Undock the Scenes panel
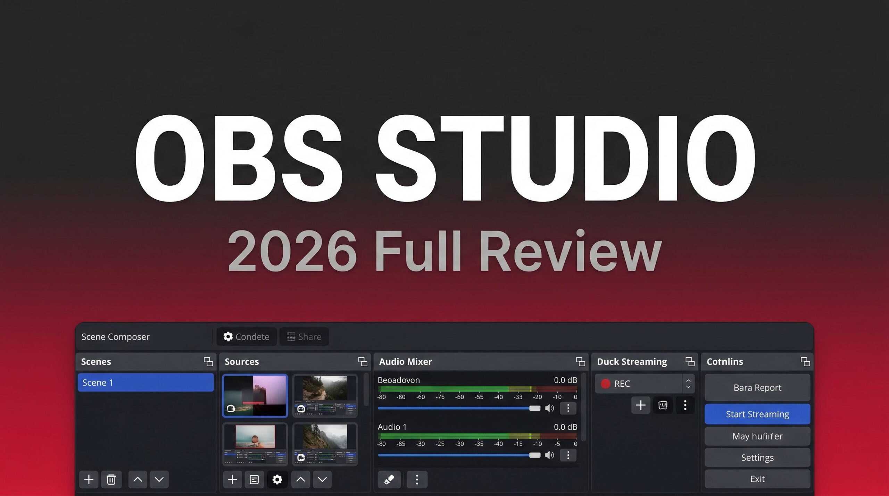 208,362
